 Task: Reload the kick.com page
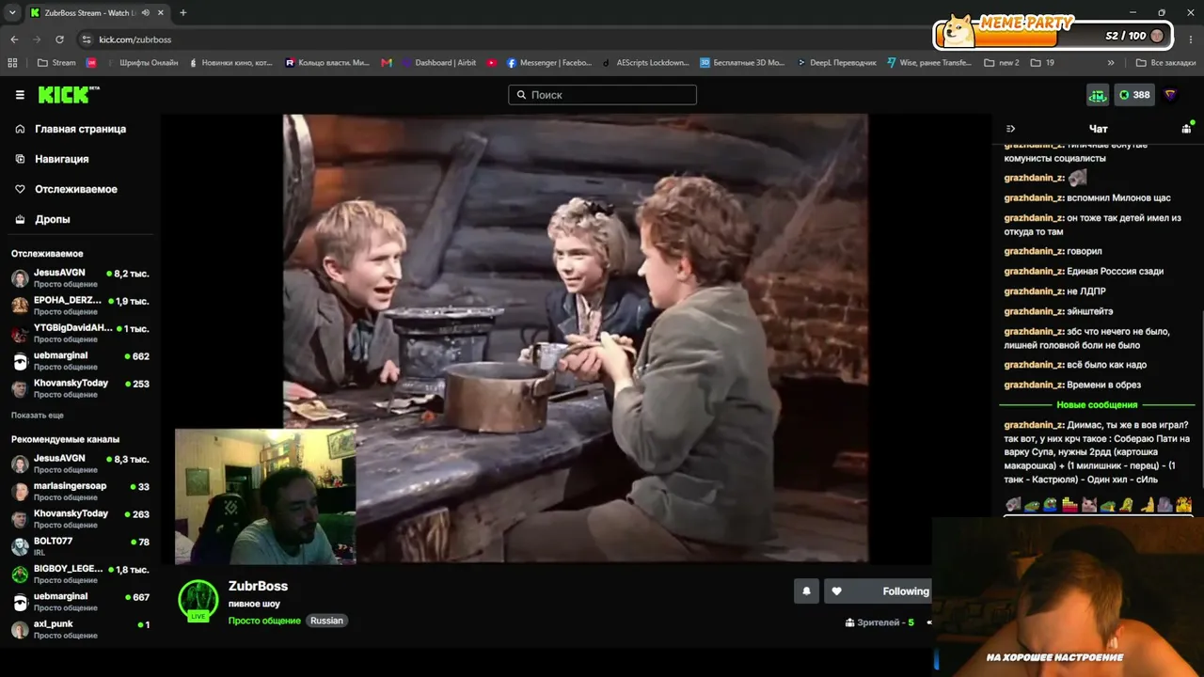point(59,39)
